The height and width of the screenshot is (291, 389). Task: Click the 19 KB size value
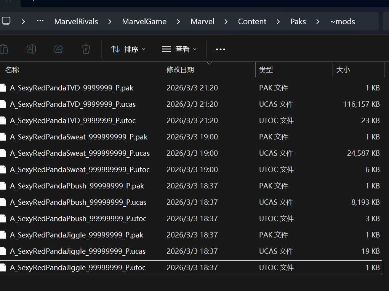pyautogui.click(x=370, y=251)
